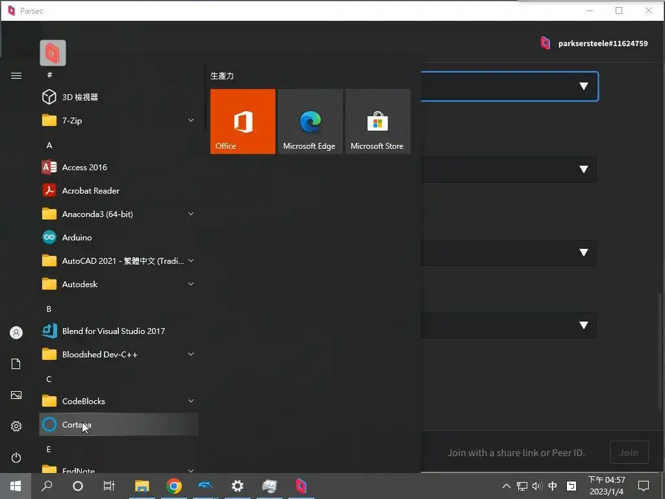The image size is (665, 499).
Task: Click the letter B section header
Action: [x=49, y=309]
